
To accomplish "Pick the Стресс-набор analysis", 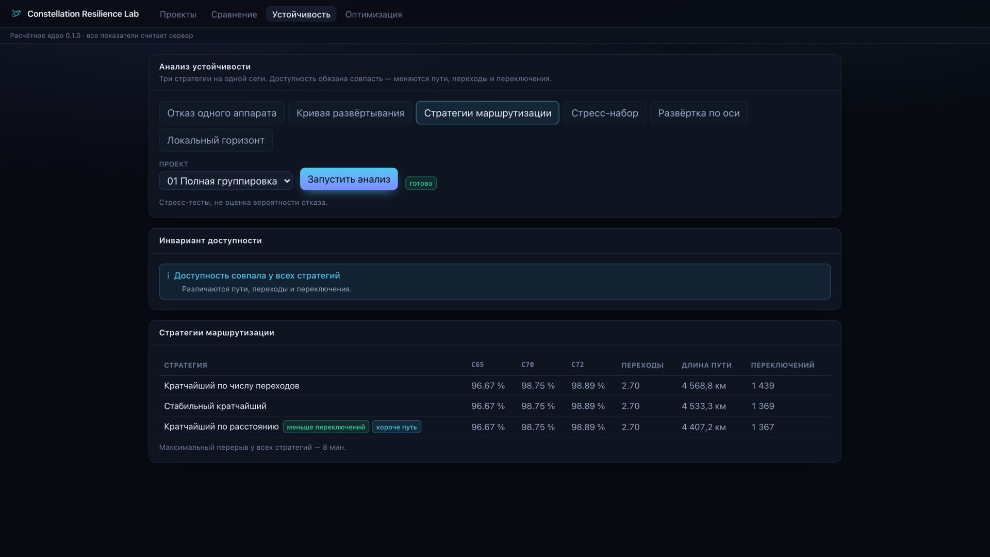I will 605,113.
